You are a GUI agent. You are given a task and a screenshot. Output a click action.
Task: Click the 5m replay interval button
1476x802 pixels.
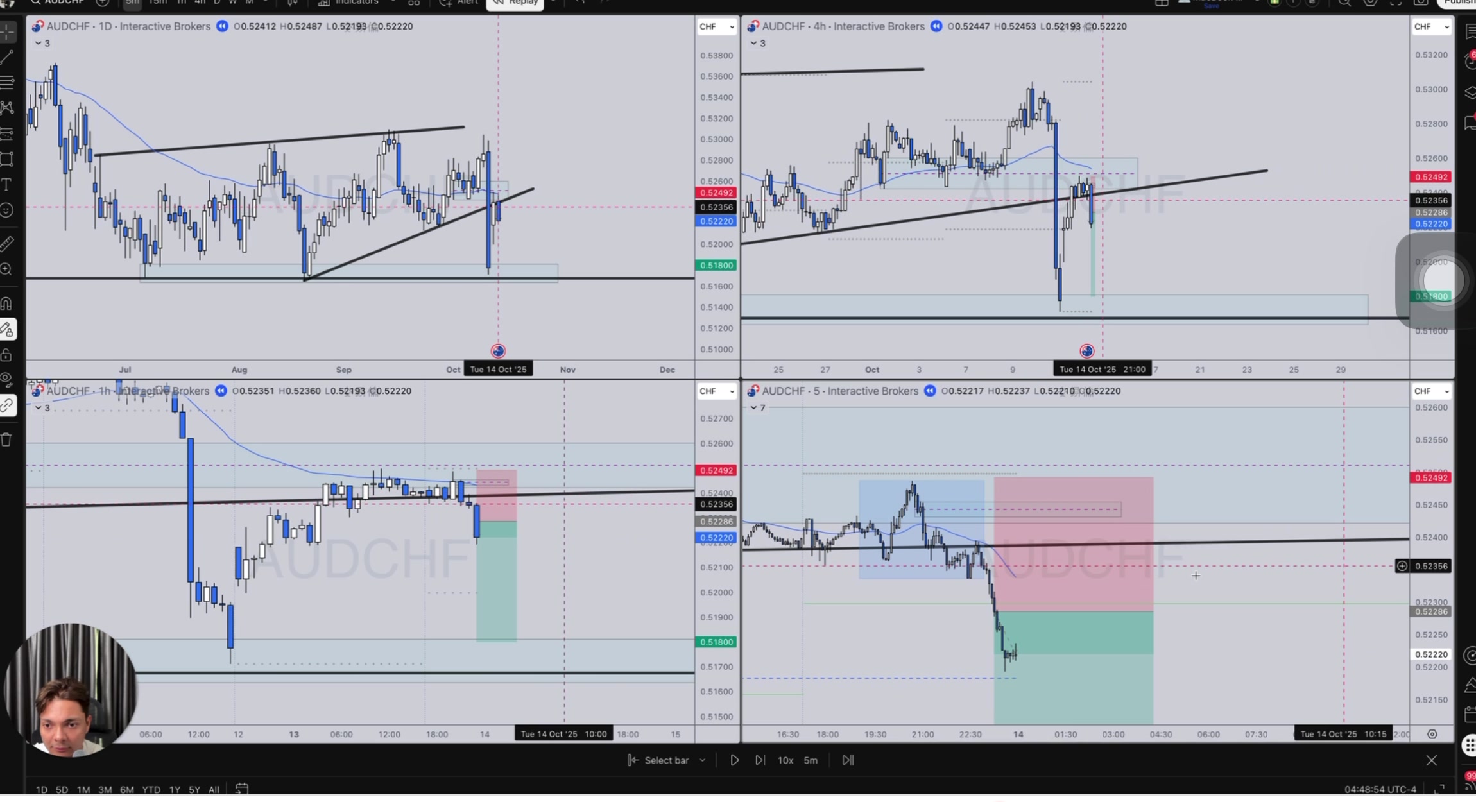point(811,760)
